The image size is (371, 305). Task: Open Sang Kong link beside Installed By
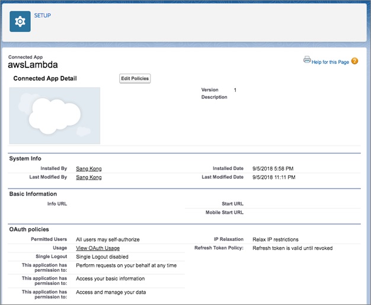coord(89,169)
